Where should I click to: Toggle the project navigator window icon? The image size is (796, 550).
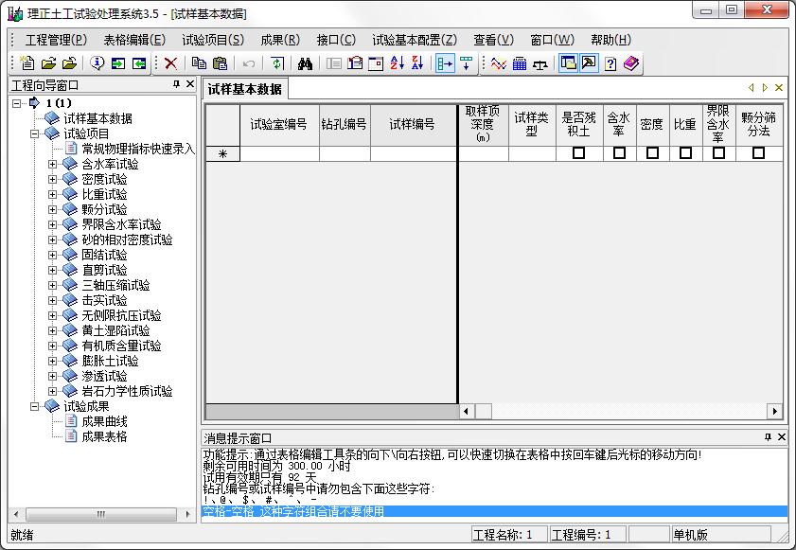coord(568,63)
